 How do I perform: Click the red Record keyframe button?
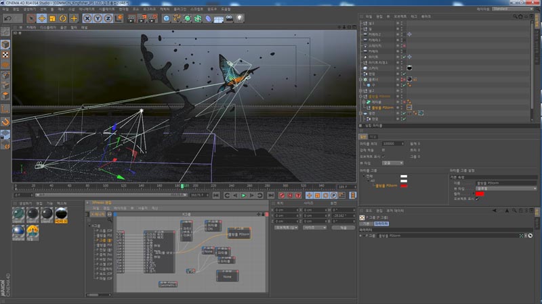click(282, 195)
